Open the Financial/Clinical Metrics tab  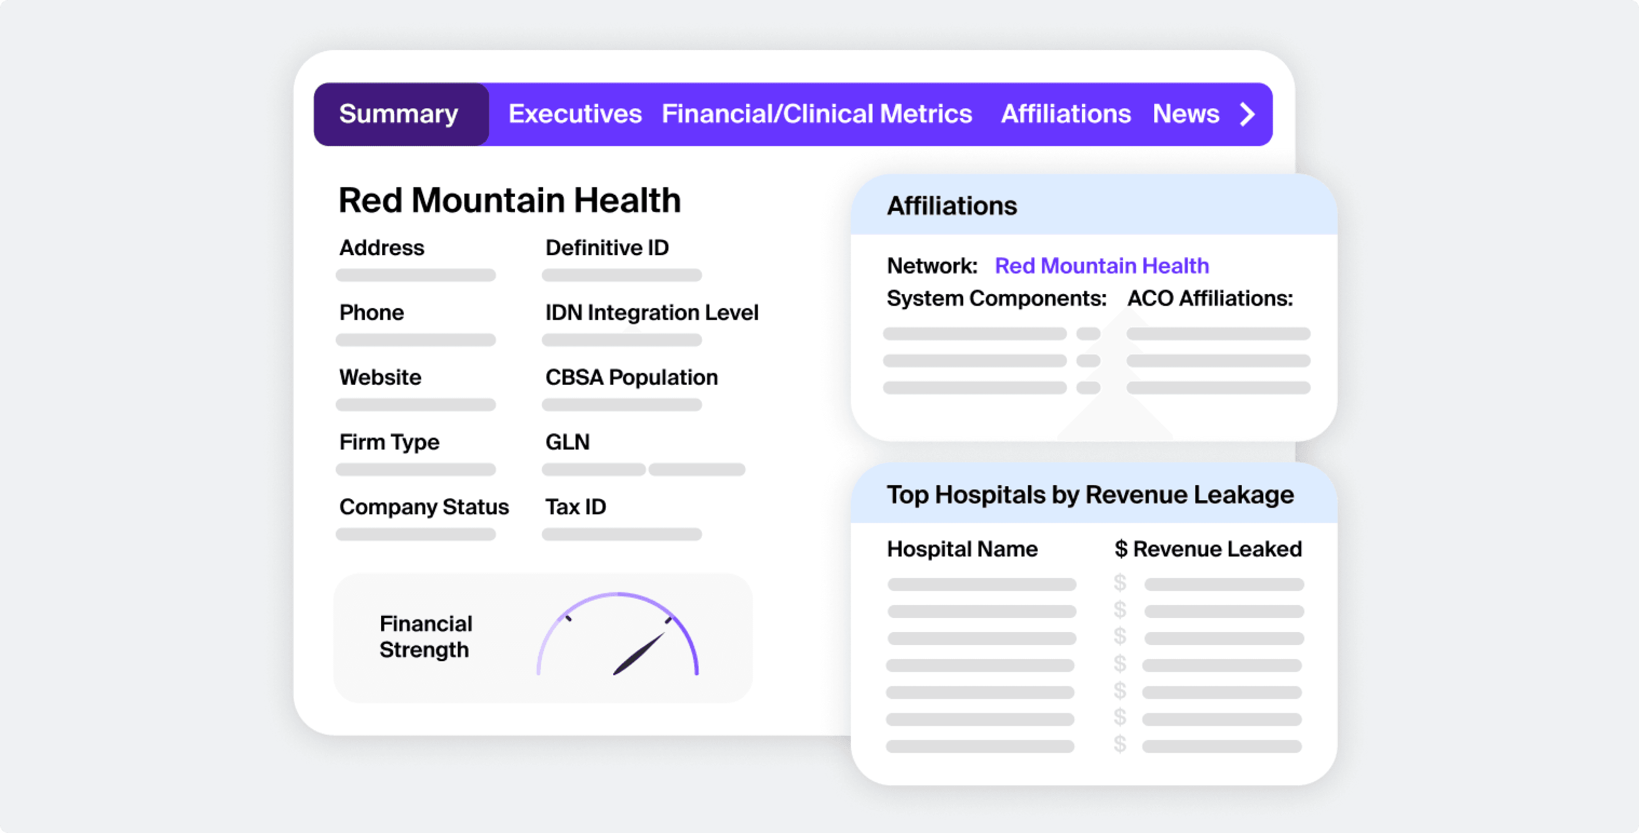(816, 115)
